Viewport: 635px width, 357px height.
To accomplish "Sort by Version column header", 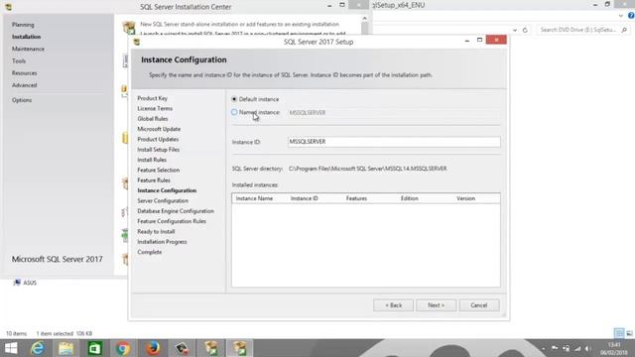I will (x=465, y=198).
